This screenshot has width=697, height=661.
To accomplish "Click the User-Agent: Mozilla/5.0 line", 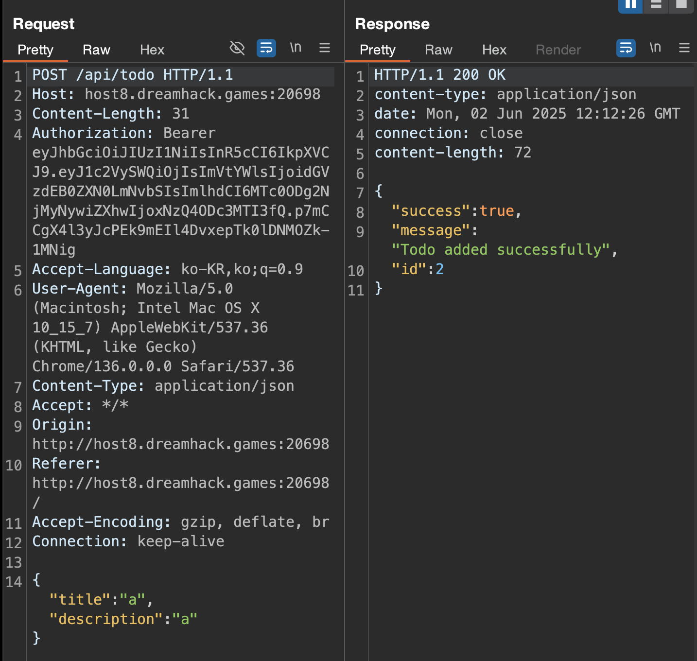I will click(133, 289).
